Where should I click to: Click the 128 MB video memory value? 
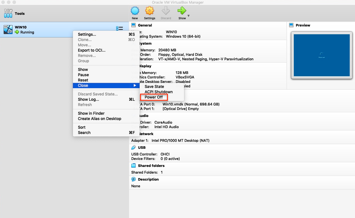[182, 73]
